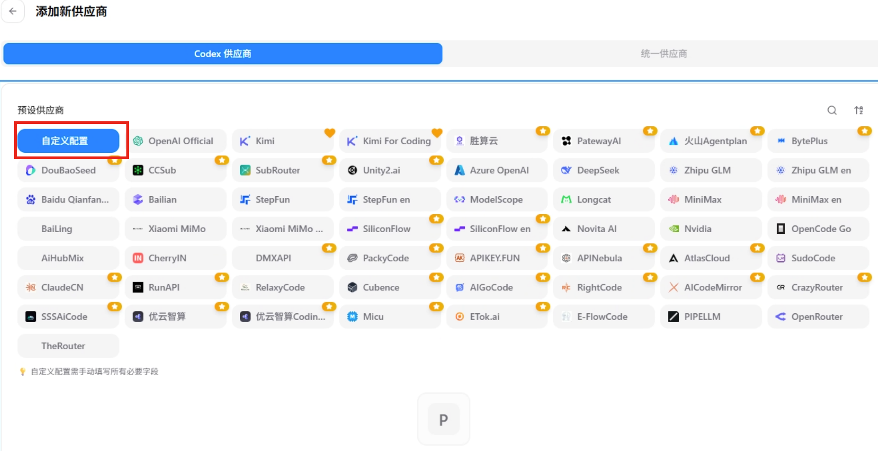
Task: Select BaiLing provider preset
Action: click(68, 229)
